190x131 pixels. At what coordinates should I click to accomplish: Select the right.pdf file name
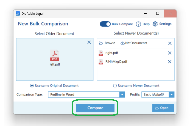pos(111,53)
